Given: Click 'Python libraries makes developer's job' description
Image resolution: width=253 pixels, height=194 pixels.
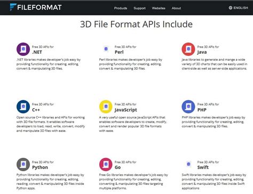Looking at the screenshot, I should pyautogui.click(x=50, y=182).
